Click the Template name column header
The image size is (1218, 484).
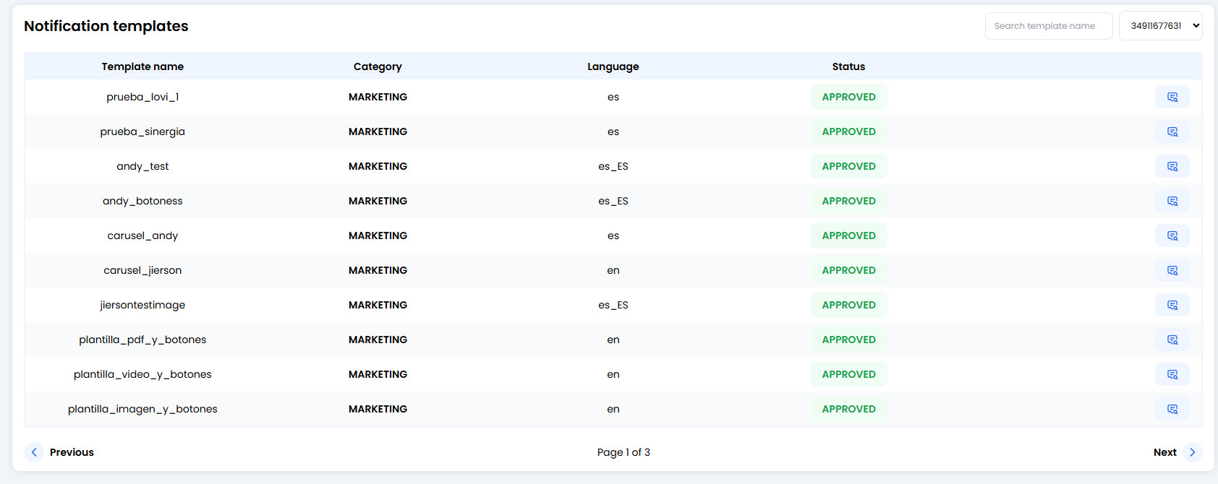pyautogui.click(x=142, y=66)
